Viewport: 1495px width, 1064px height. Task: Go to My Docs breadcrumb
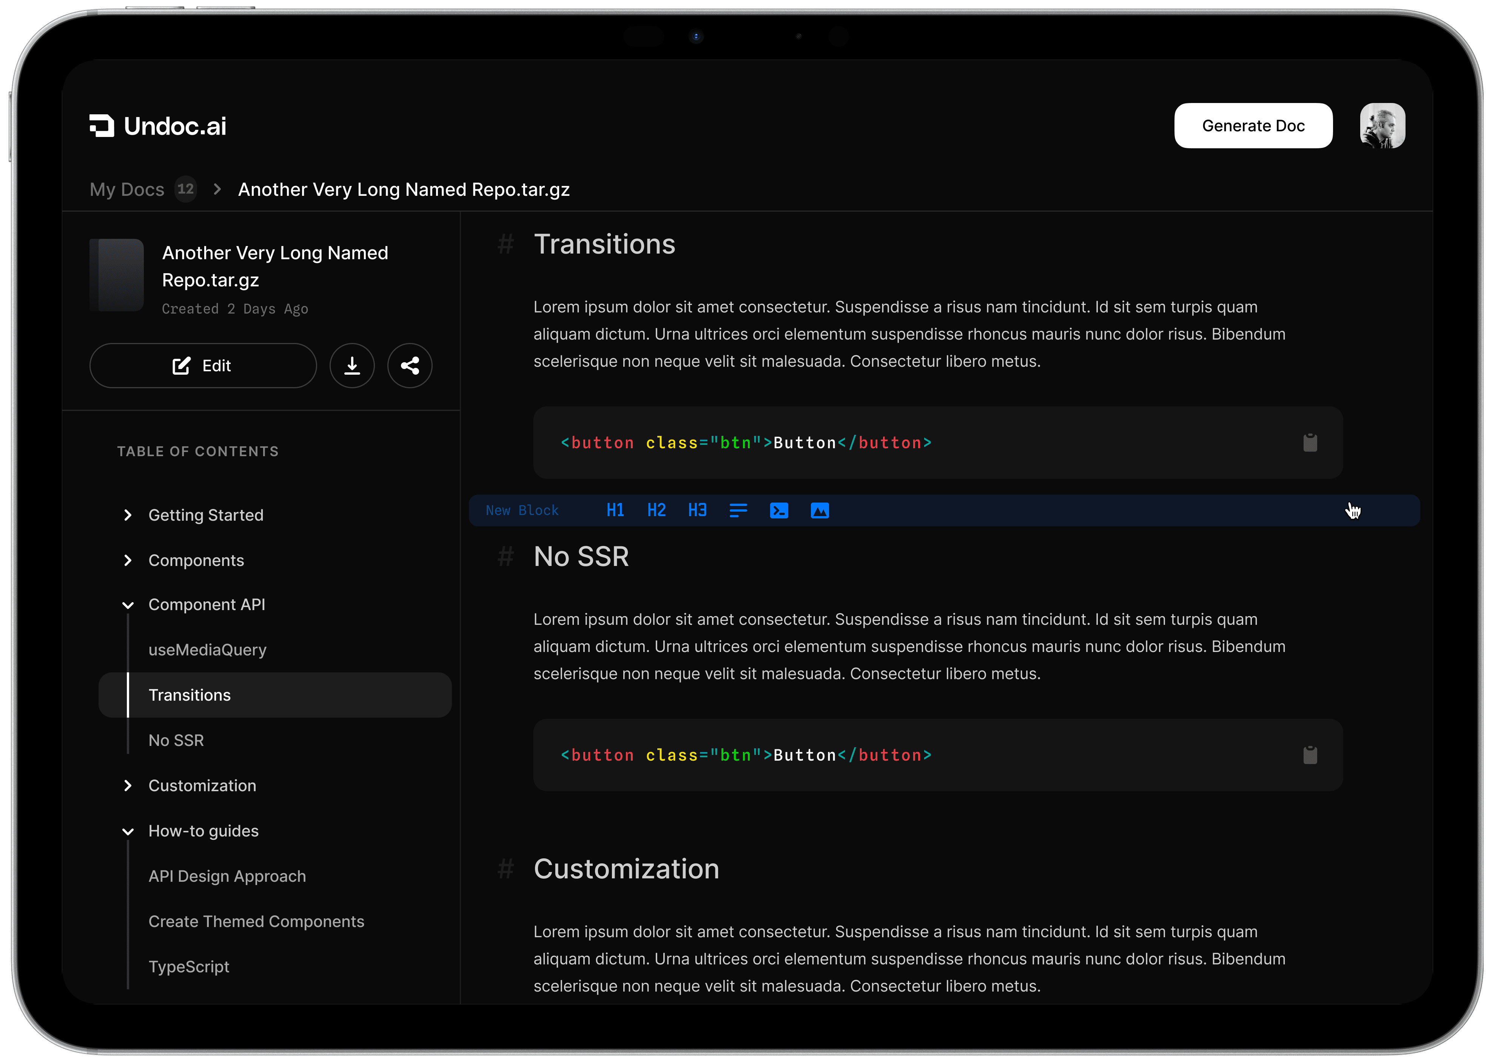pyautogui.click(x=126, y=189)
